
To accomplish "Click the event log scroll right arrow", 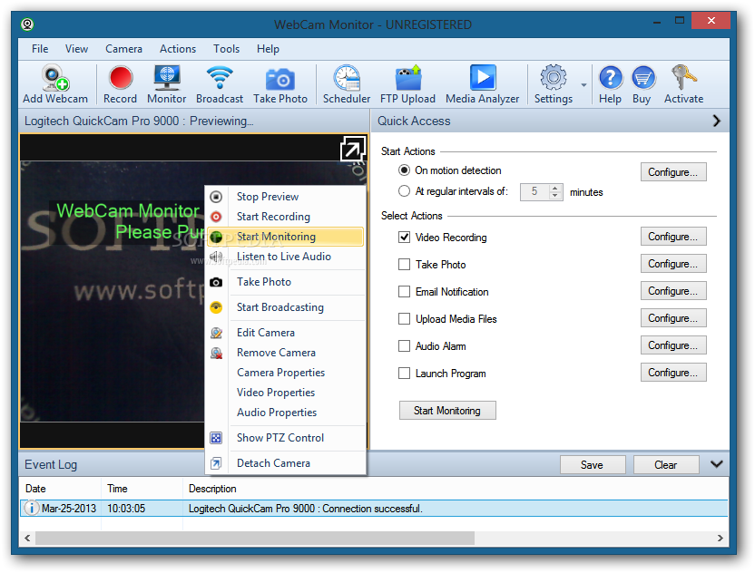I will click(720, 538).
